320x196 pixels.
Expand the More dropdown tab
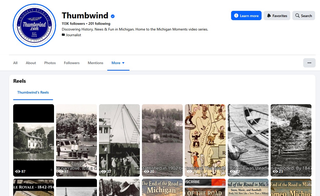[118, 63]
